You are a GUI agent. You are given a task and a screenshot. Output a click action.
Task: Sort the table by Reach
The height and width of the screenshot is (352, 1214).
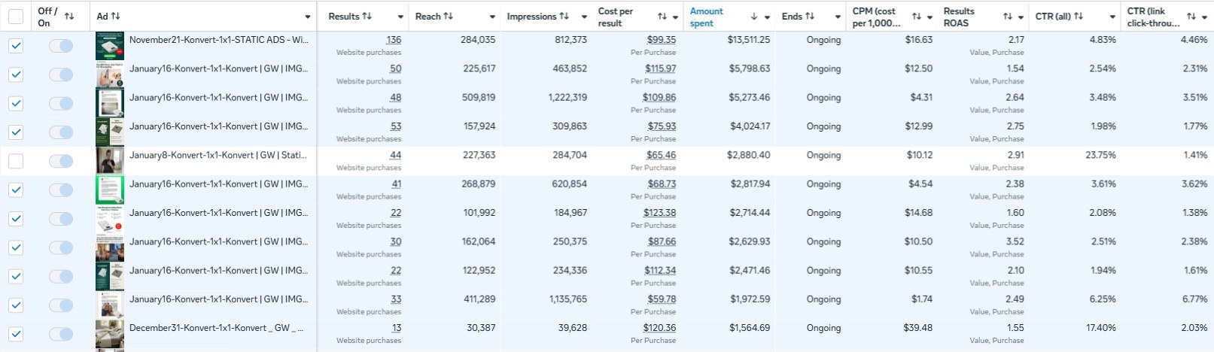[449, 17]
